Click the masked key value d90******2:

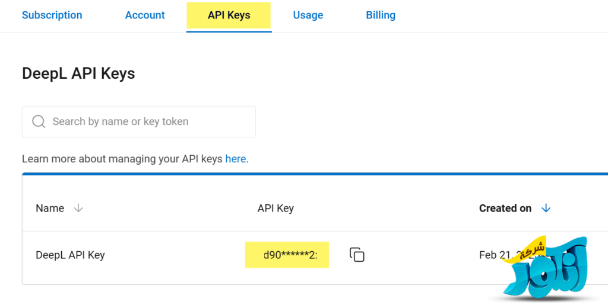point(290,255)
